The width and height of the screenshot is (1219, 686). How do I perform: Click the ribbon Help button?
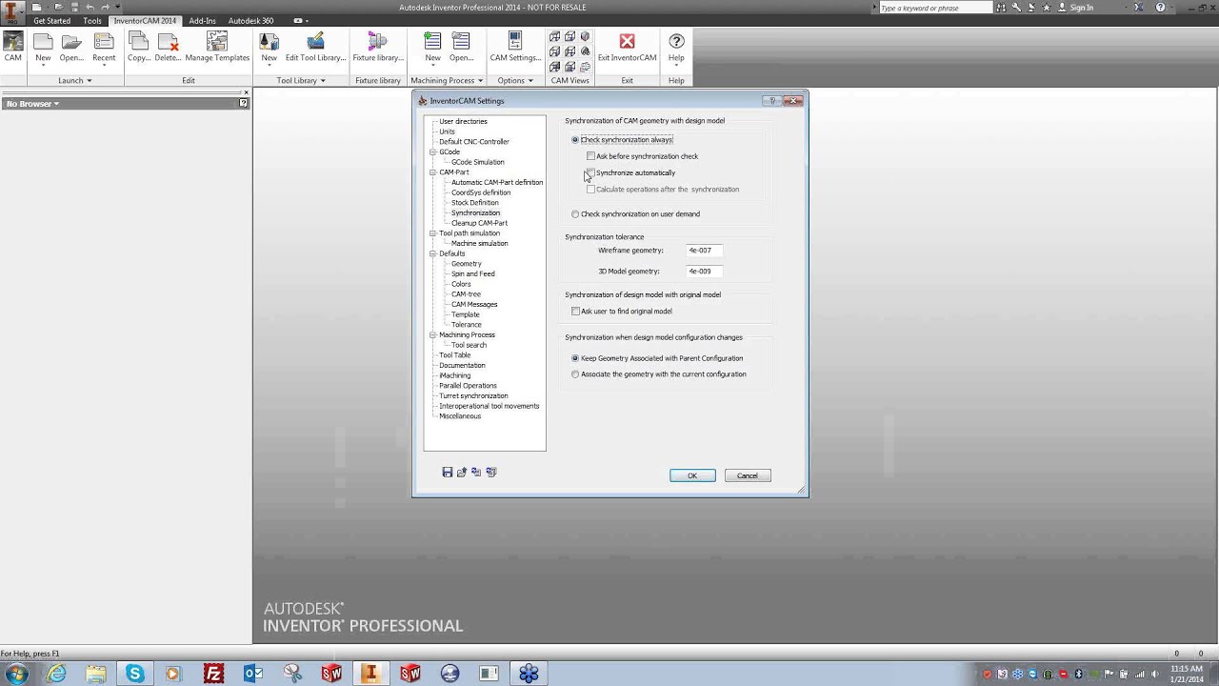pyautogui.click(x=676, y=47)
